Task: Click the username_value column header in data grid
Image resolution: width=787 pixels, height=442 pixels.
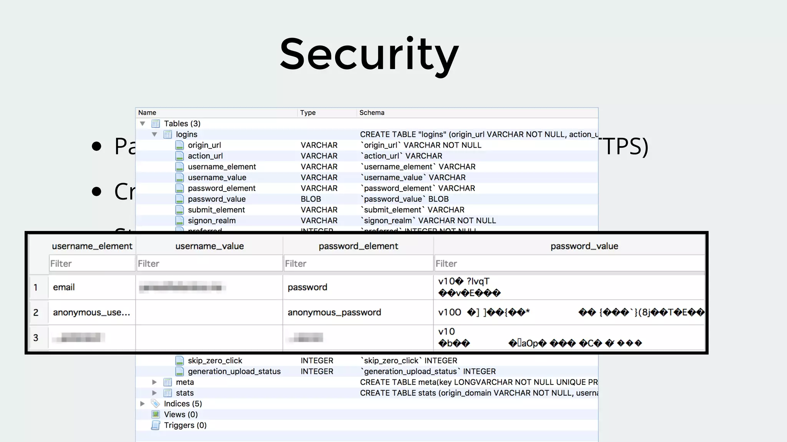Action: pyautogui.click(x=209, y=246)
